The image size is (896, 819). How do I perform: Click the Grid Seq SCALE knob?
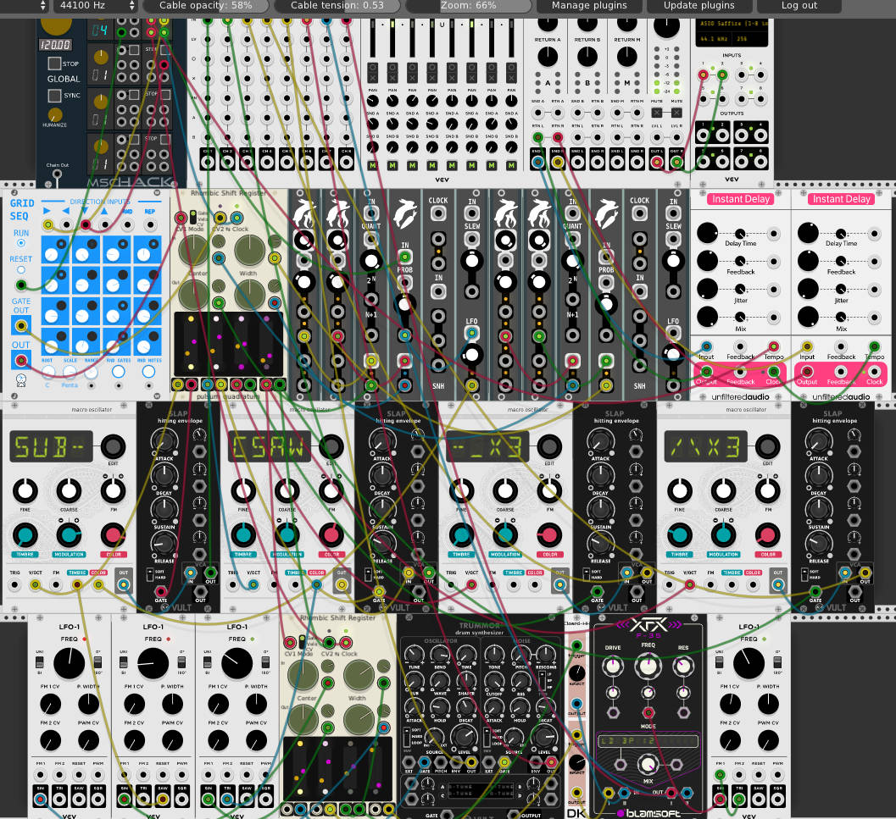click(70, 373)
